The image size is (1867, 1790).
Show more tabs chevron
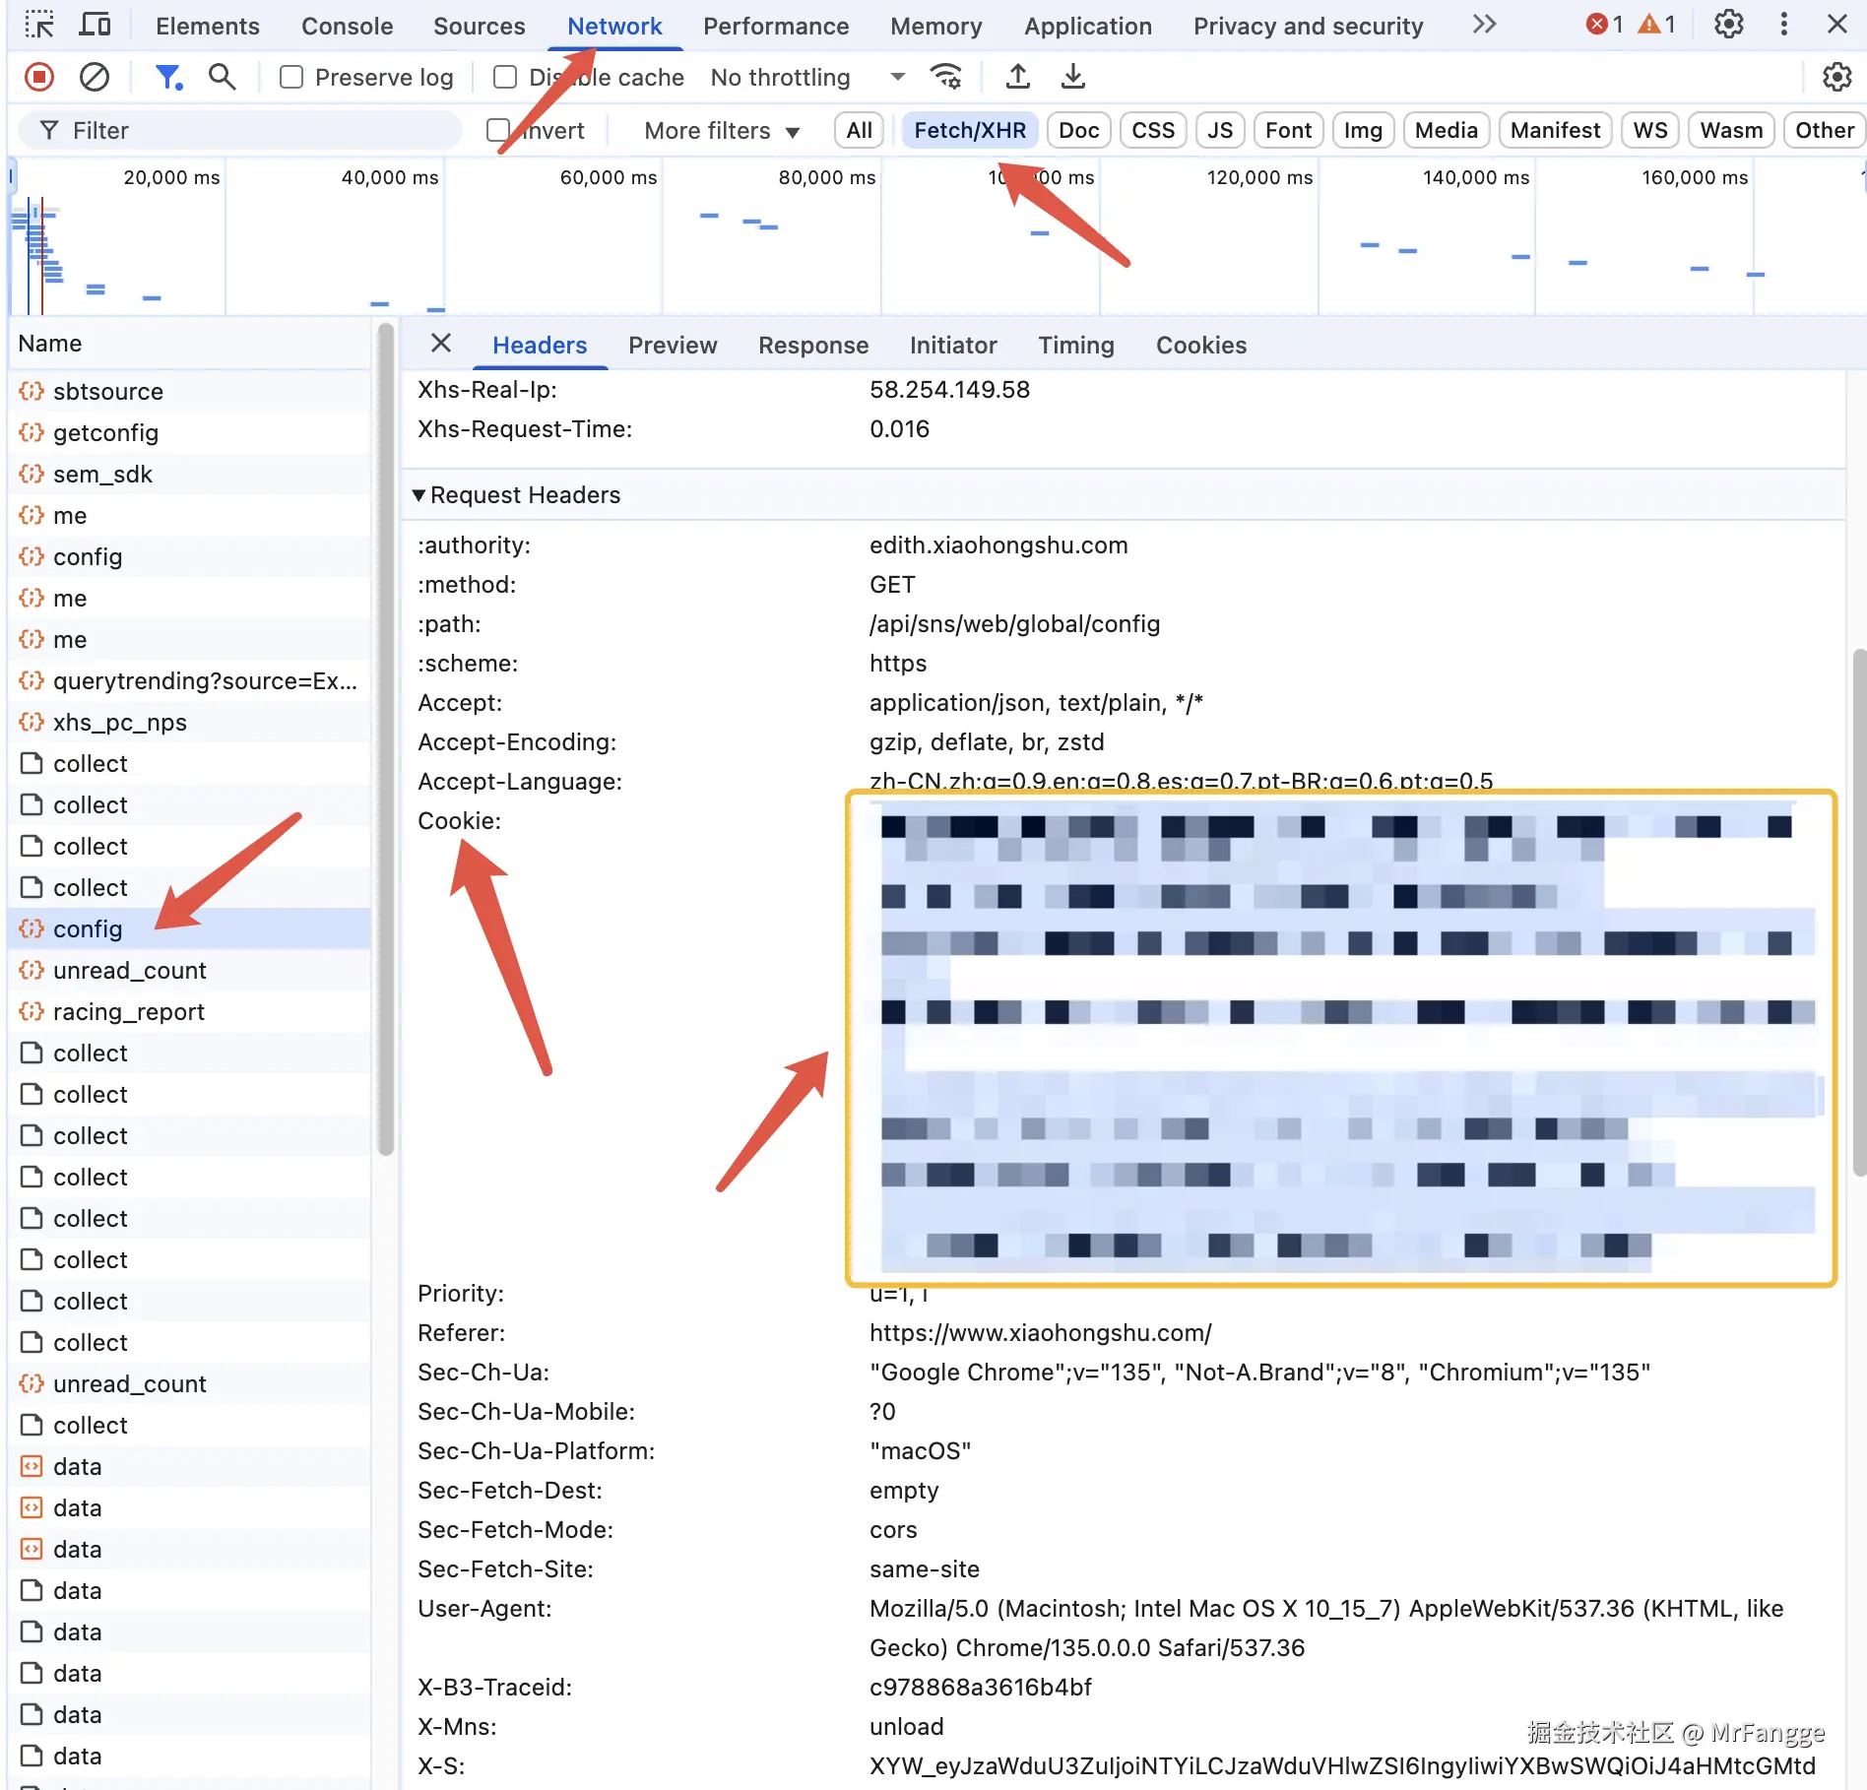point(1485,25)
